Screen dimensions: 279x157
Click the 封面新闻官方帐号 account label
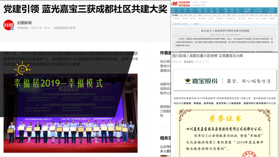65,28
